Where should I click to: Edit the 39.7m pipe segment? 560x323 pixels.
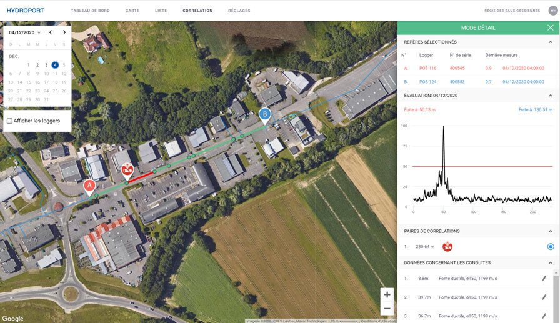544,297
